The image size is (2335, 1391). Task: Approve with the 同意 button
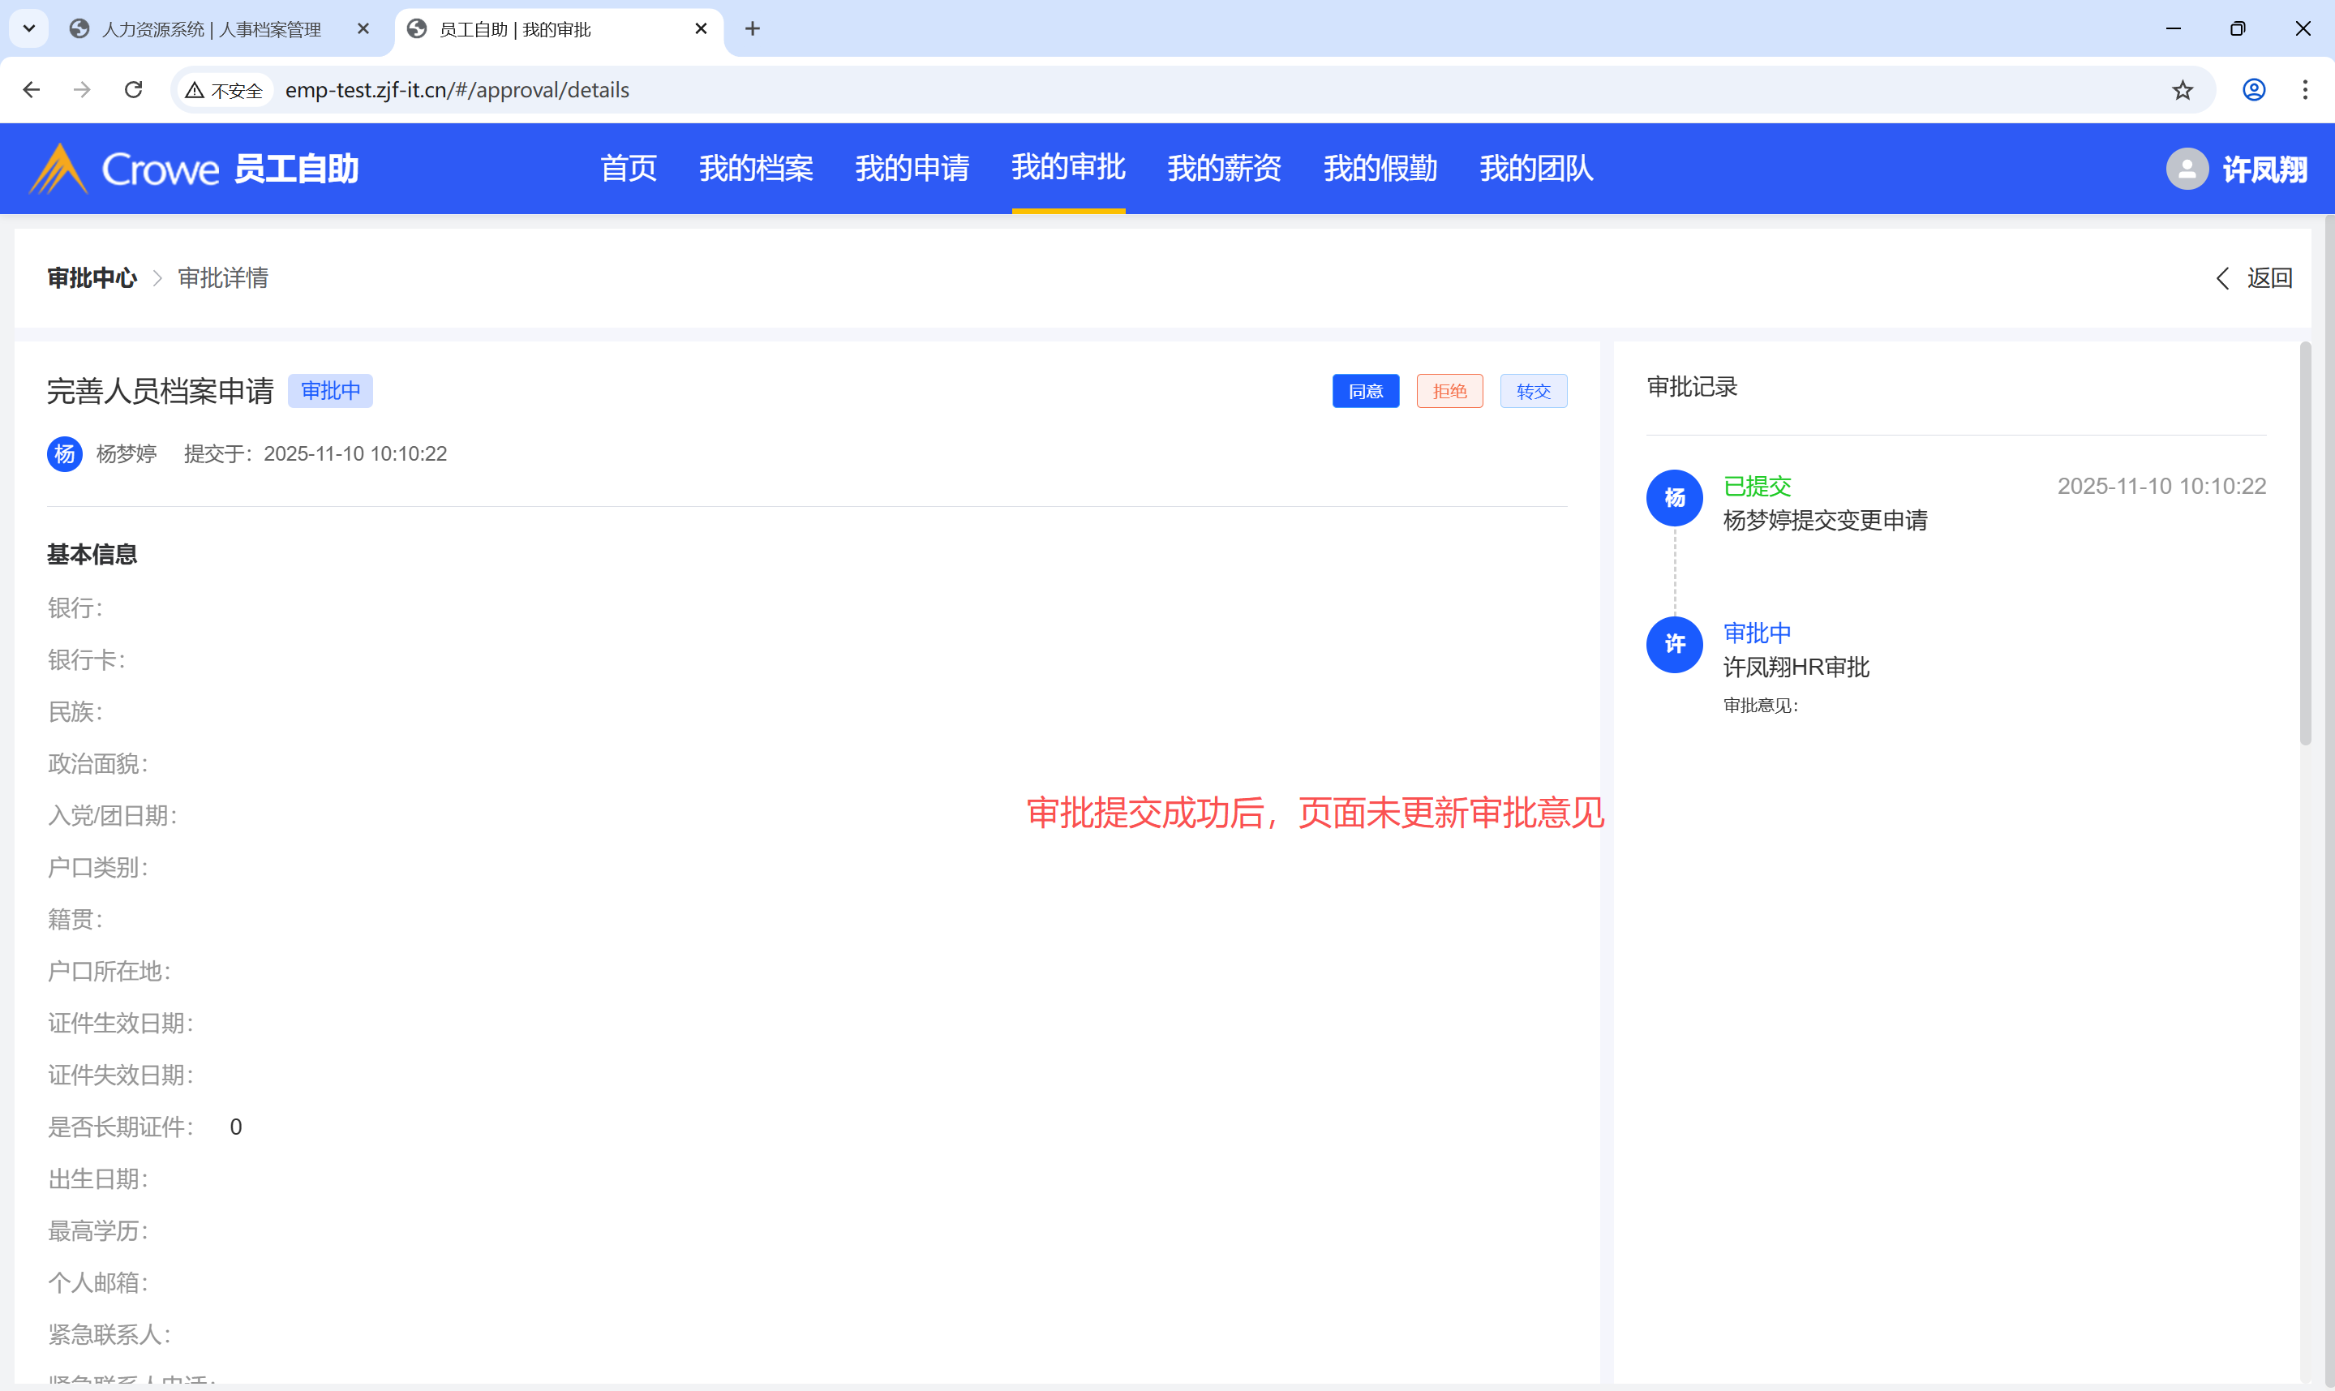(x=1365, y=392)
